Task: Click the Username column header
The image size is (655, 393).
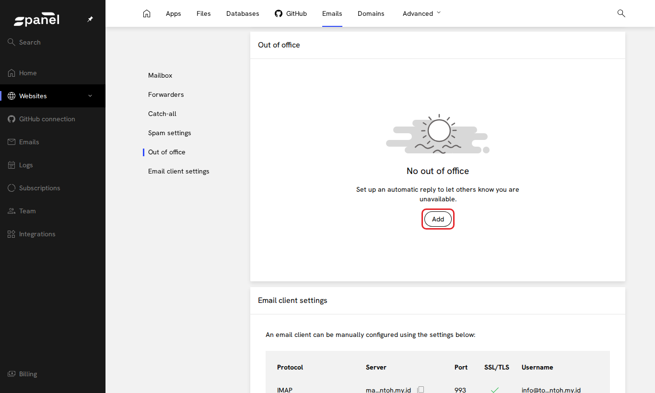Action: click(538, 367)
